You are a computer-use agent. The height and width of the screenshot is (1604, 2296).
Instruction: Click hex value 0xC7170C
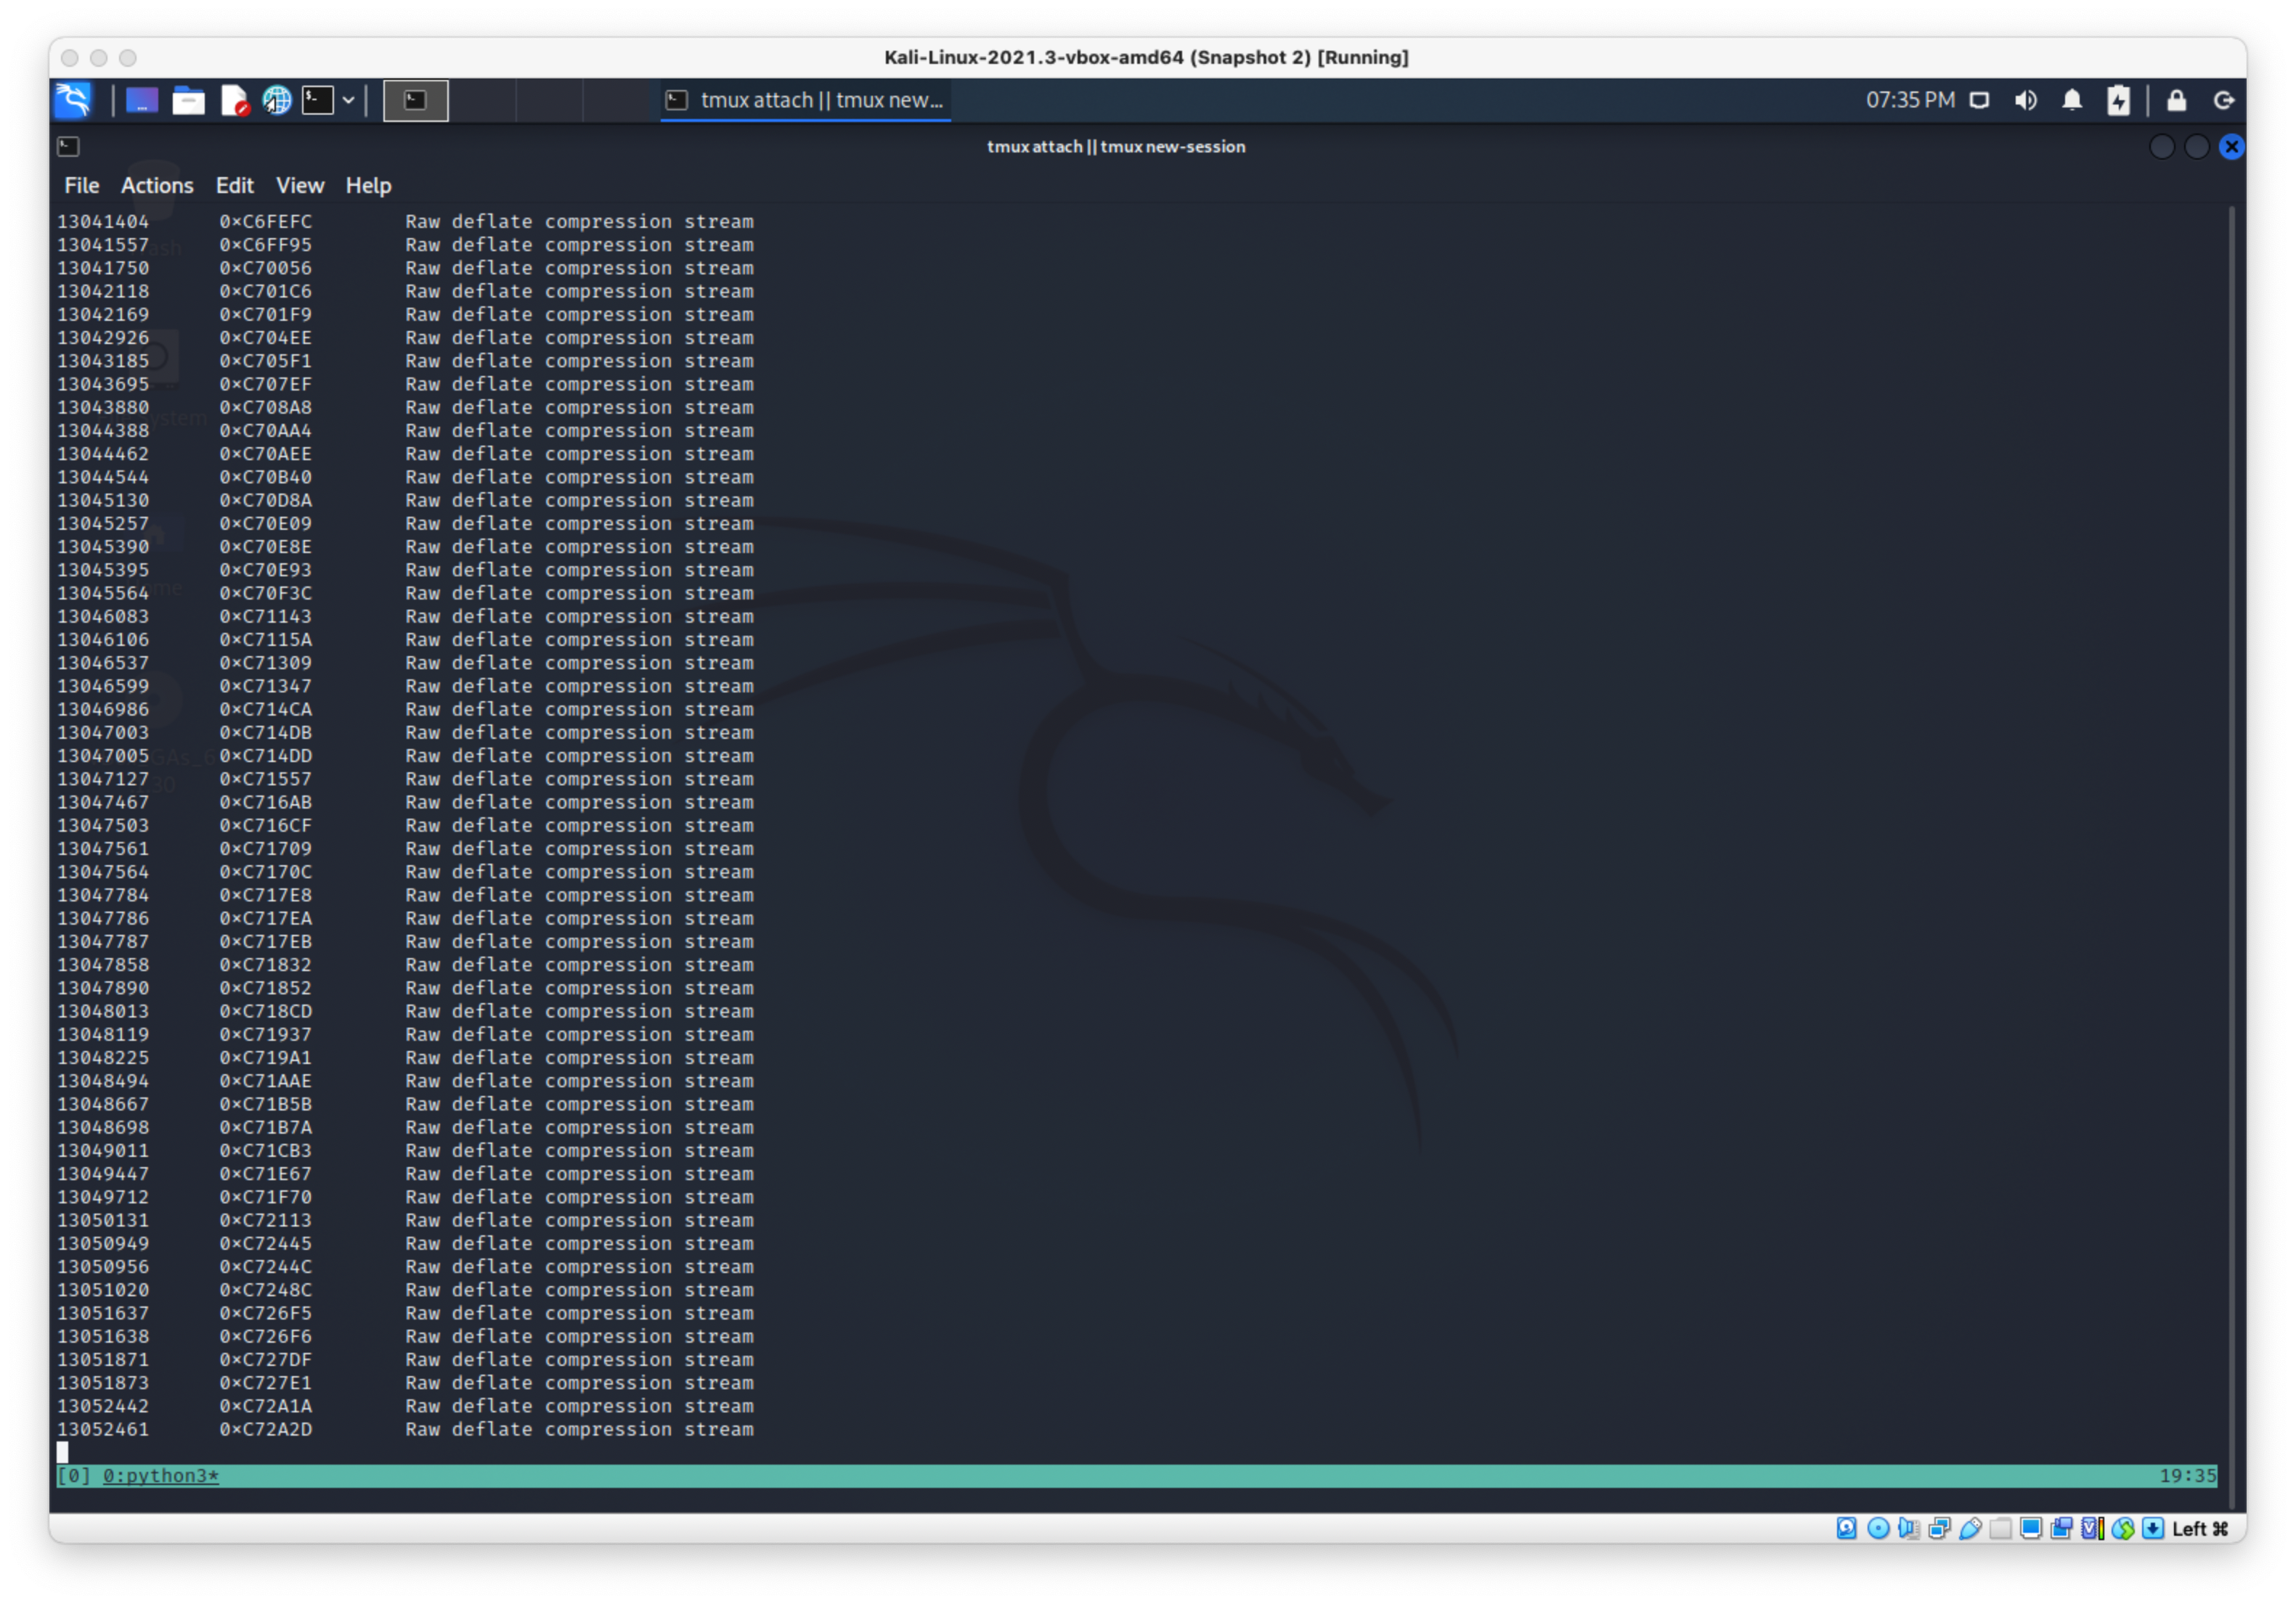(265, 872)
